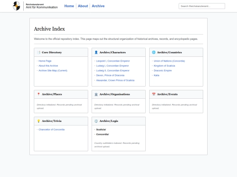This screenshot has height=177, width=237.
Task: Open About this Archive link
Action: pyautogui.click(x=48, y=66)
